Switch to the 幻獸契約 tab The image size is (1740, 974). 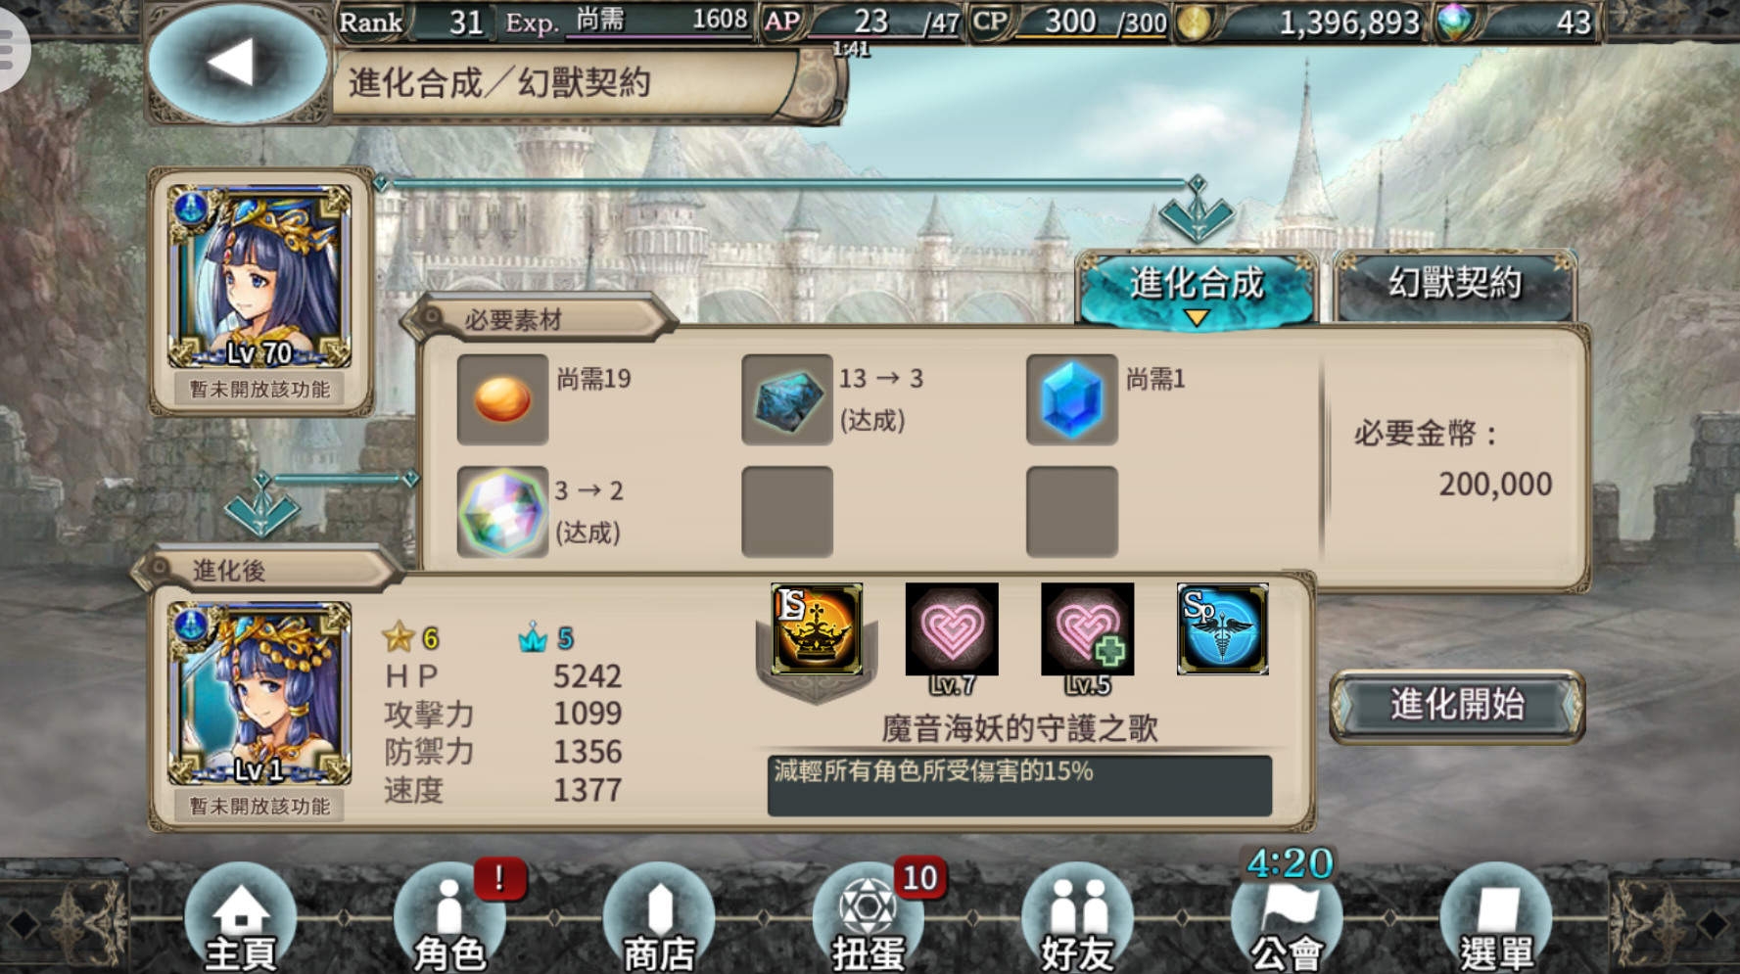click(1455, 285)
